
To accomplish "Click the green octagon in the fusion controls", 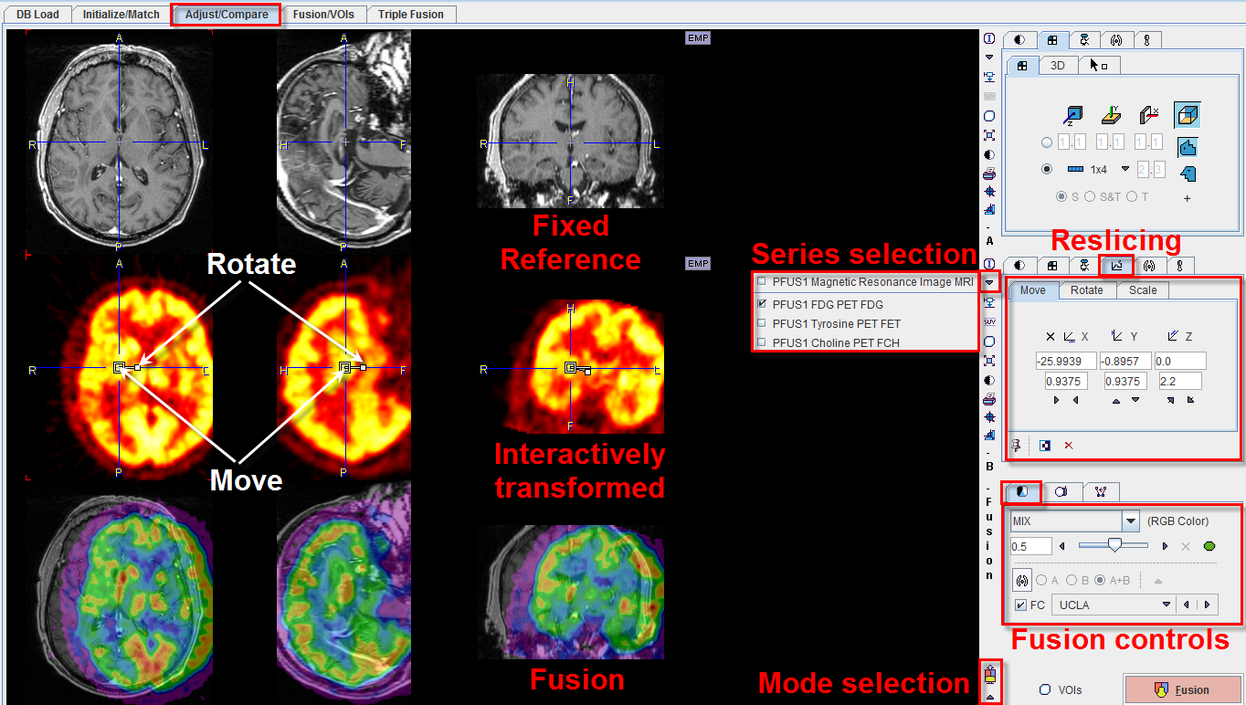I will click(1209, 546).
